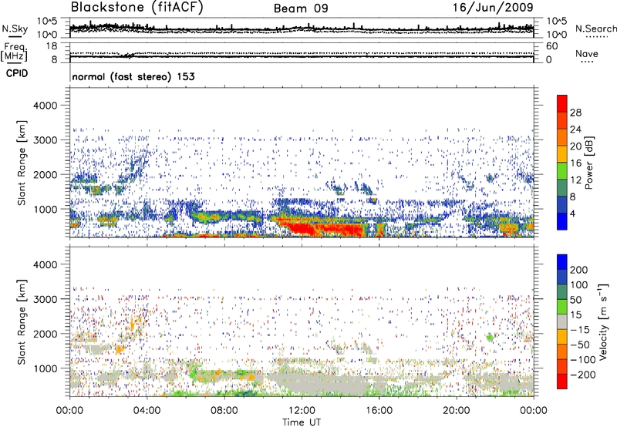Click the "12:00" time tick label
The width and height of the screenshot is (617, 427).
[x=302, y=411]
